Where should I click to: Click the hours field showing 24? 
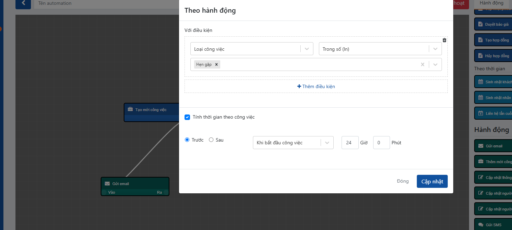pos(350,143)
